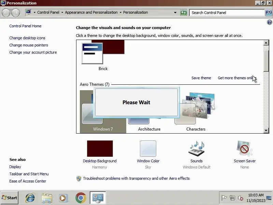Open the Screen Saver settings icon
273x205 pixels.
point(244,149)
